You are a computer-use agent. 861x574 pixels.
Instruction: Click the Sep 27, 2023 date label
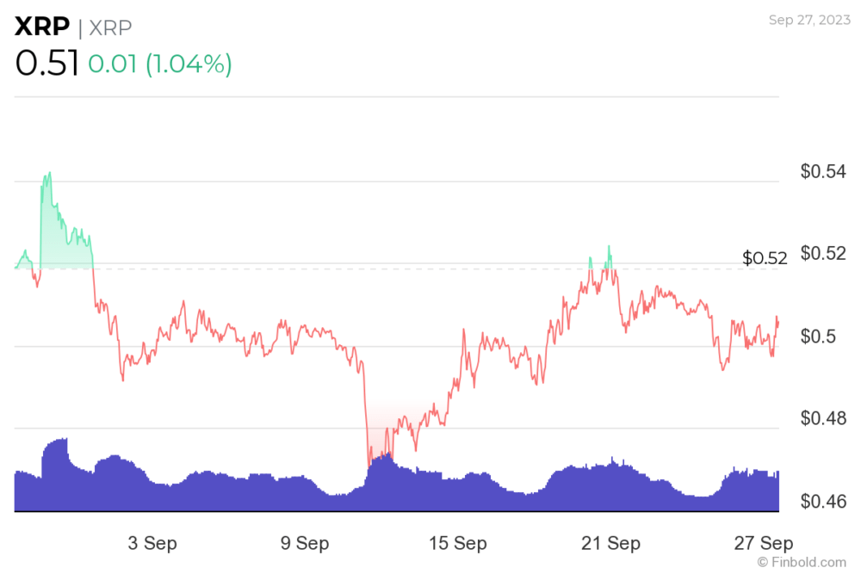coord(809,20)
